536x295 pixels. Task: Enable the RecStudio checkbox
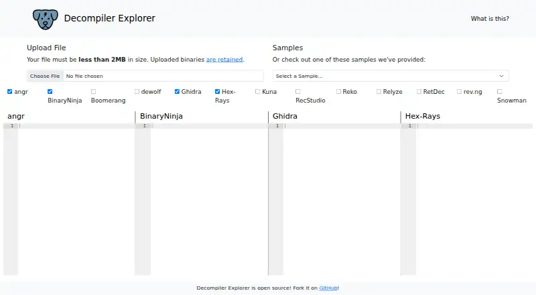click(298, 91)
